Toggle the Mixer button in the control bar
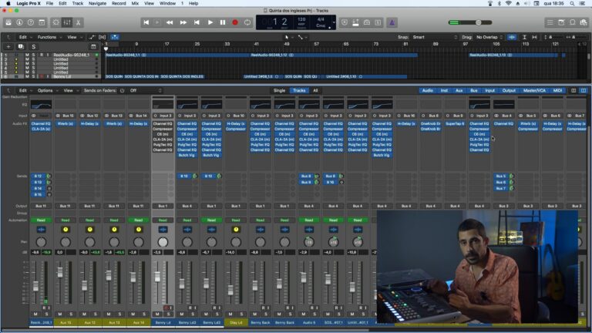This screenshot has height=333, width=592. pyautogui.click(x=67, y=22)
